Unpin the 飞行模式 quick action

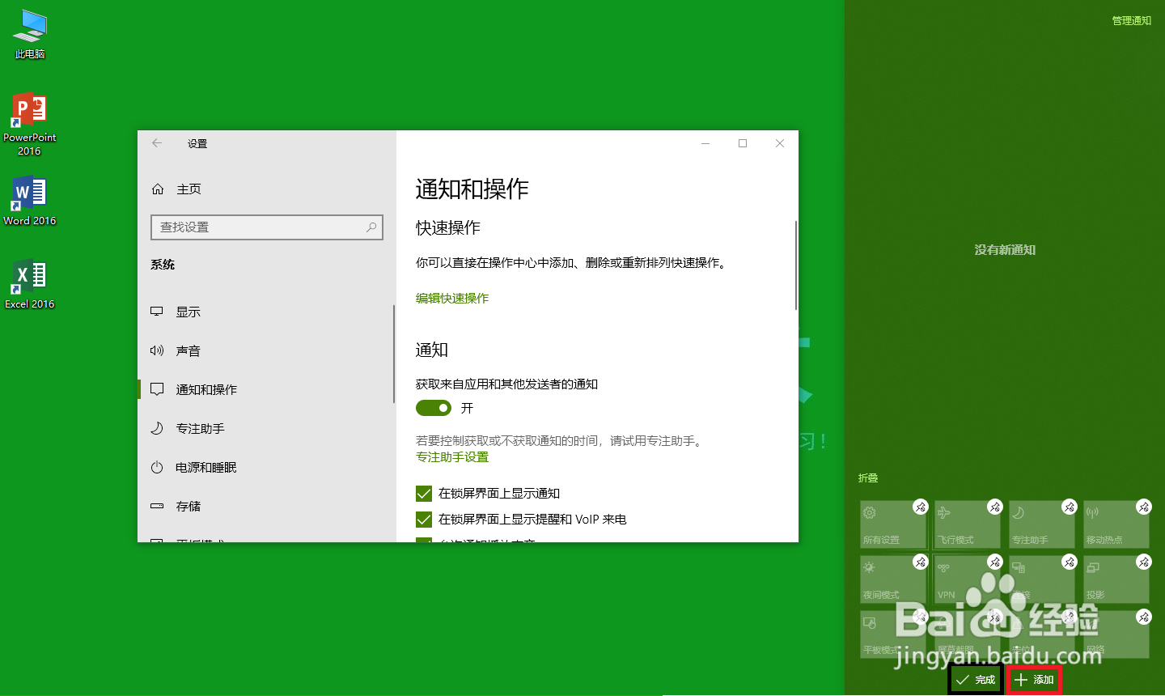pos(995,507)
